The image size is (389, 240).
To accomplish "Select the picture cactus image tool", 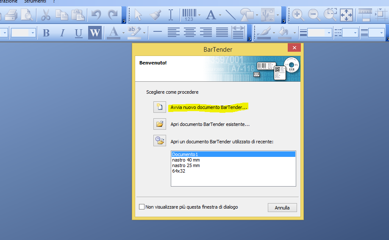I will (268, 15).
